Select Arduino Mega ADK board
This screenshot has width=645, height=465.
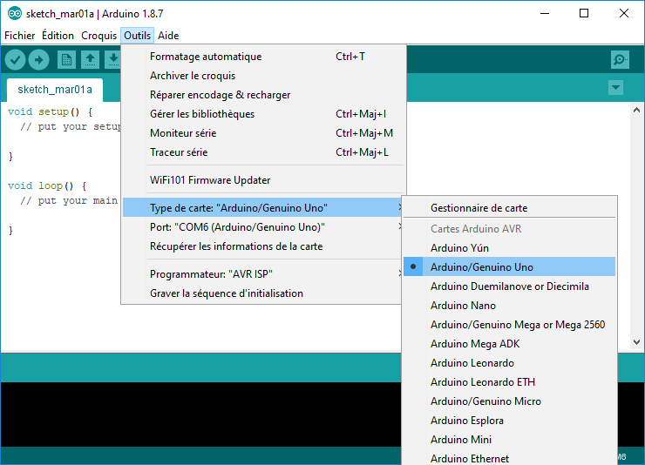pyautogui.click(x=509, y=344)
